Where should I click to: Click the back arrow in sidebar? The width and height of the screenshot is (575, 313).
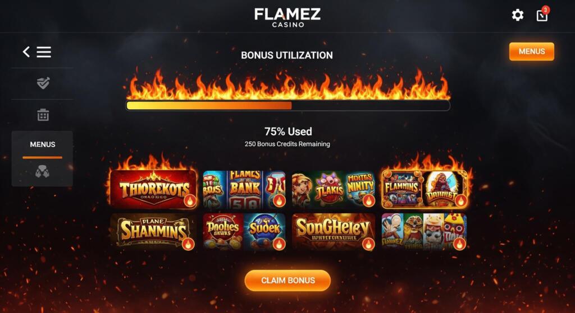[26, 52]
